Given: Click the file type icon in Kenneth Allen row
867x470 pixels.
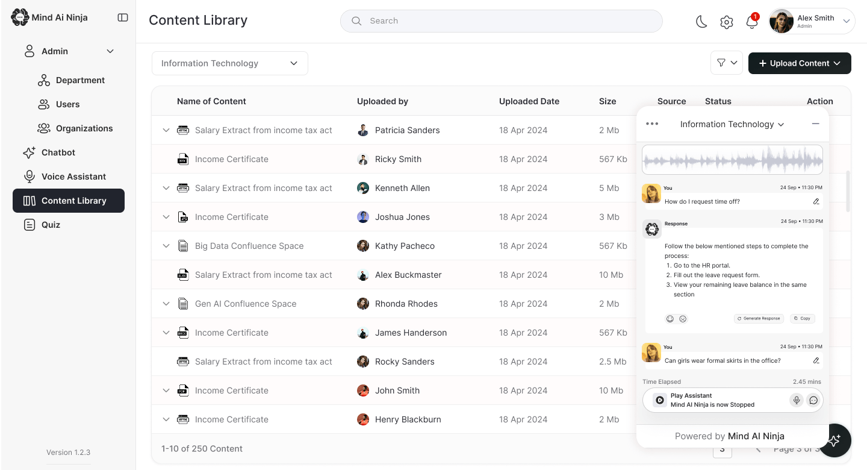Looking at the screenshot, I should coord(183,188).
